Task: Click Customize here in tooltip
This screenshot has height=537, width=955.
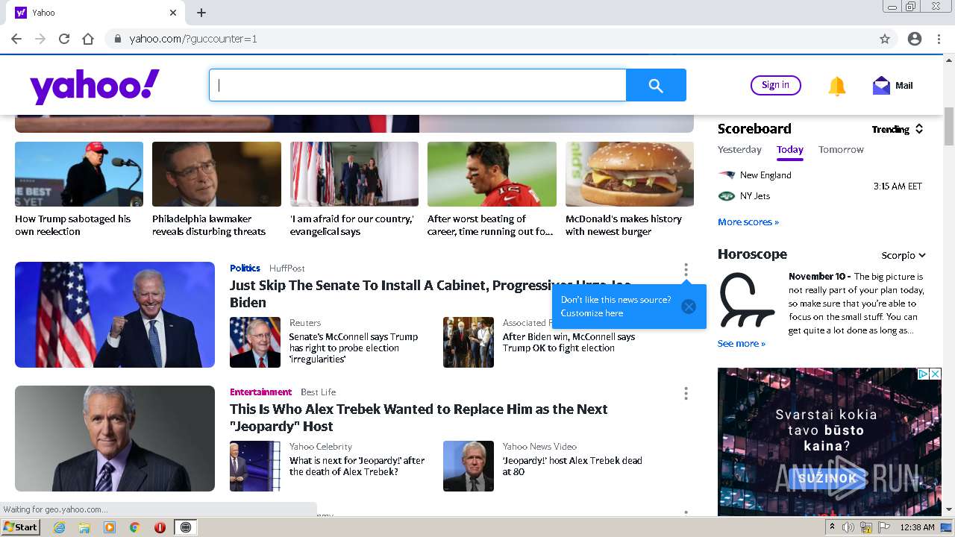Action: click(592, 313)
